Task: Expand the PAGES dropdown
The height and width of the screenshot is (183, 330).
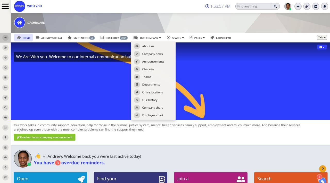Action: coord(197,38)
